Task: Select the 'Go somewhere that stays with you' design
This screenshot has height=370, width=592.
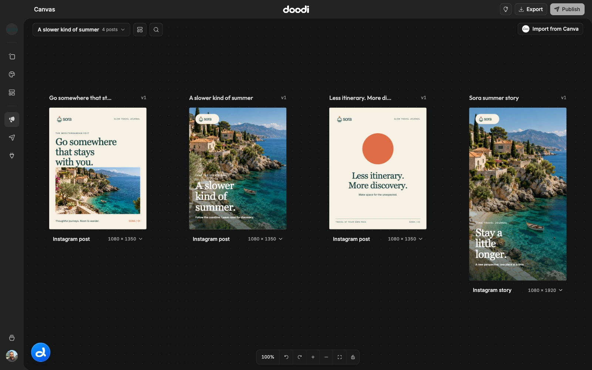Action: coord(98,168)
